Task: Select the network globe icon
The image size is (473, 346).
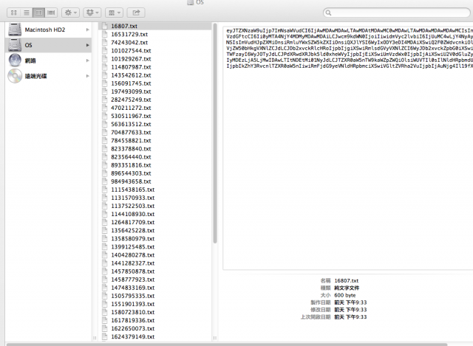Action: pyautogui.click(x=15, y=60)
